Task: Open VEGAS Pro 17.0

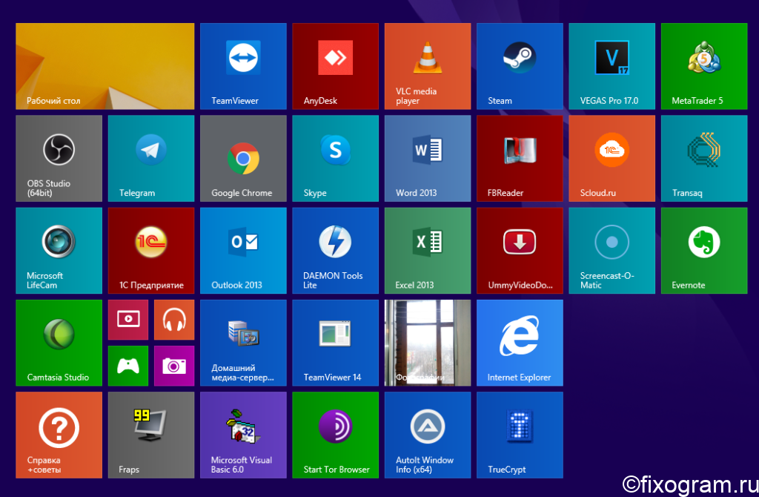Action: pyautogui.click(x=611, y=66)
